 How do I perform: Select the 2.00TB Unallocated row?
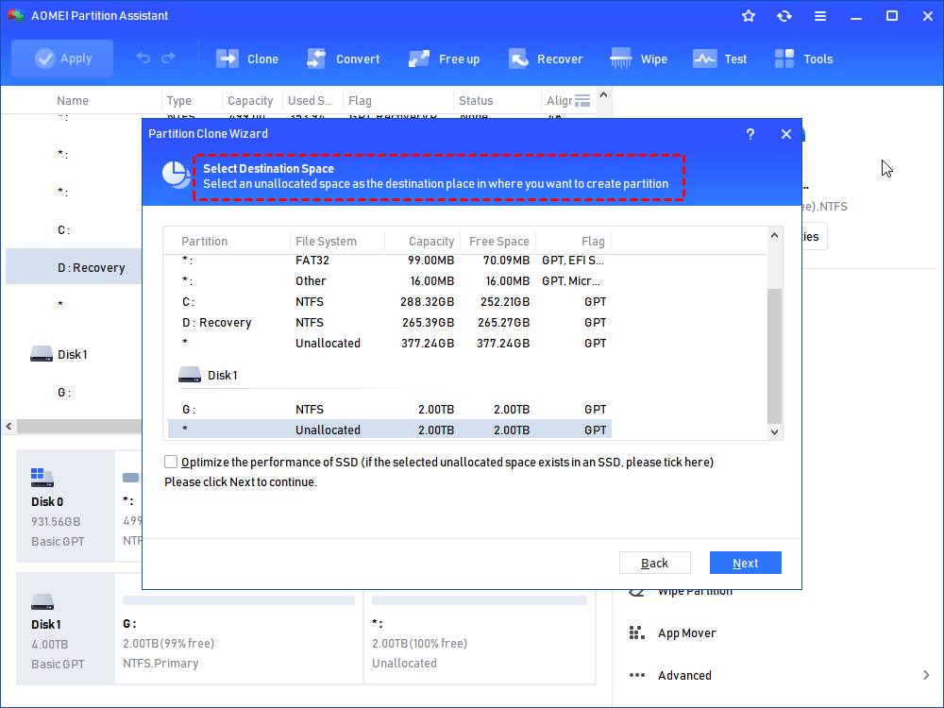click(x=390, y=430)
